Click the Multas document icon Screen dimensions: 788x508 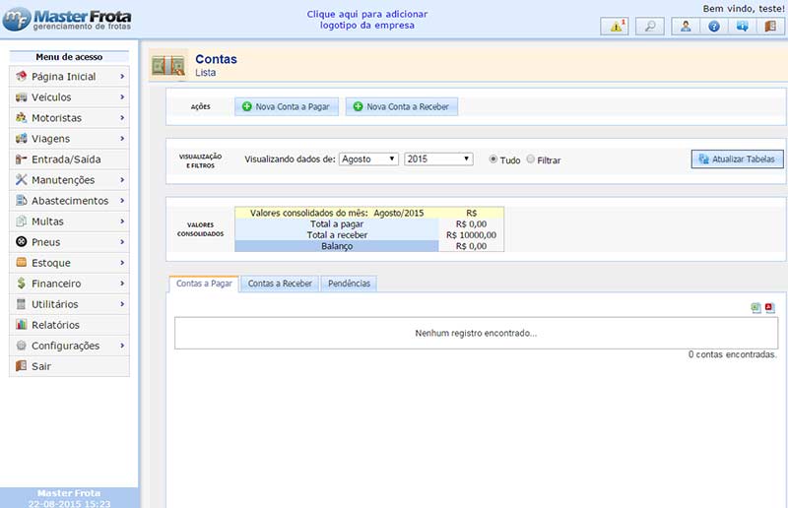coord(21,222)
